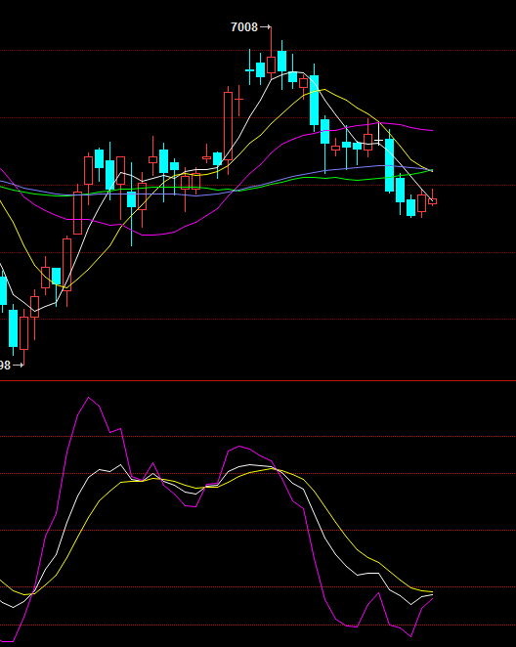
Task: Click the white crosshair marker on the chart
Action: pos(378,141)
